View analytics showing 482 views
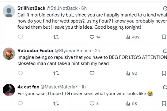This screenshot has width=167, height=111. [x=133, y=37]
